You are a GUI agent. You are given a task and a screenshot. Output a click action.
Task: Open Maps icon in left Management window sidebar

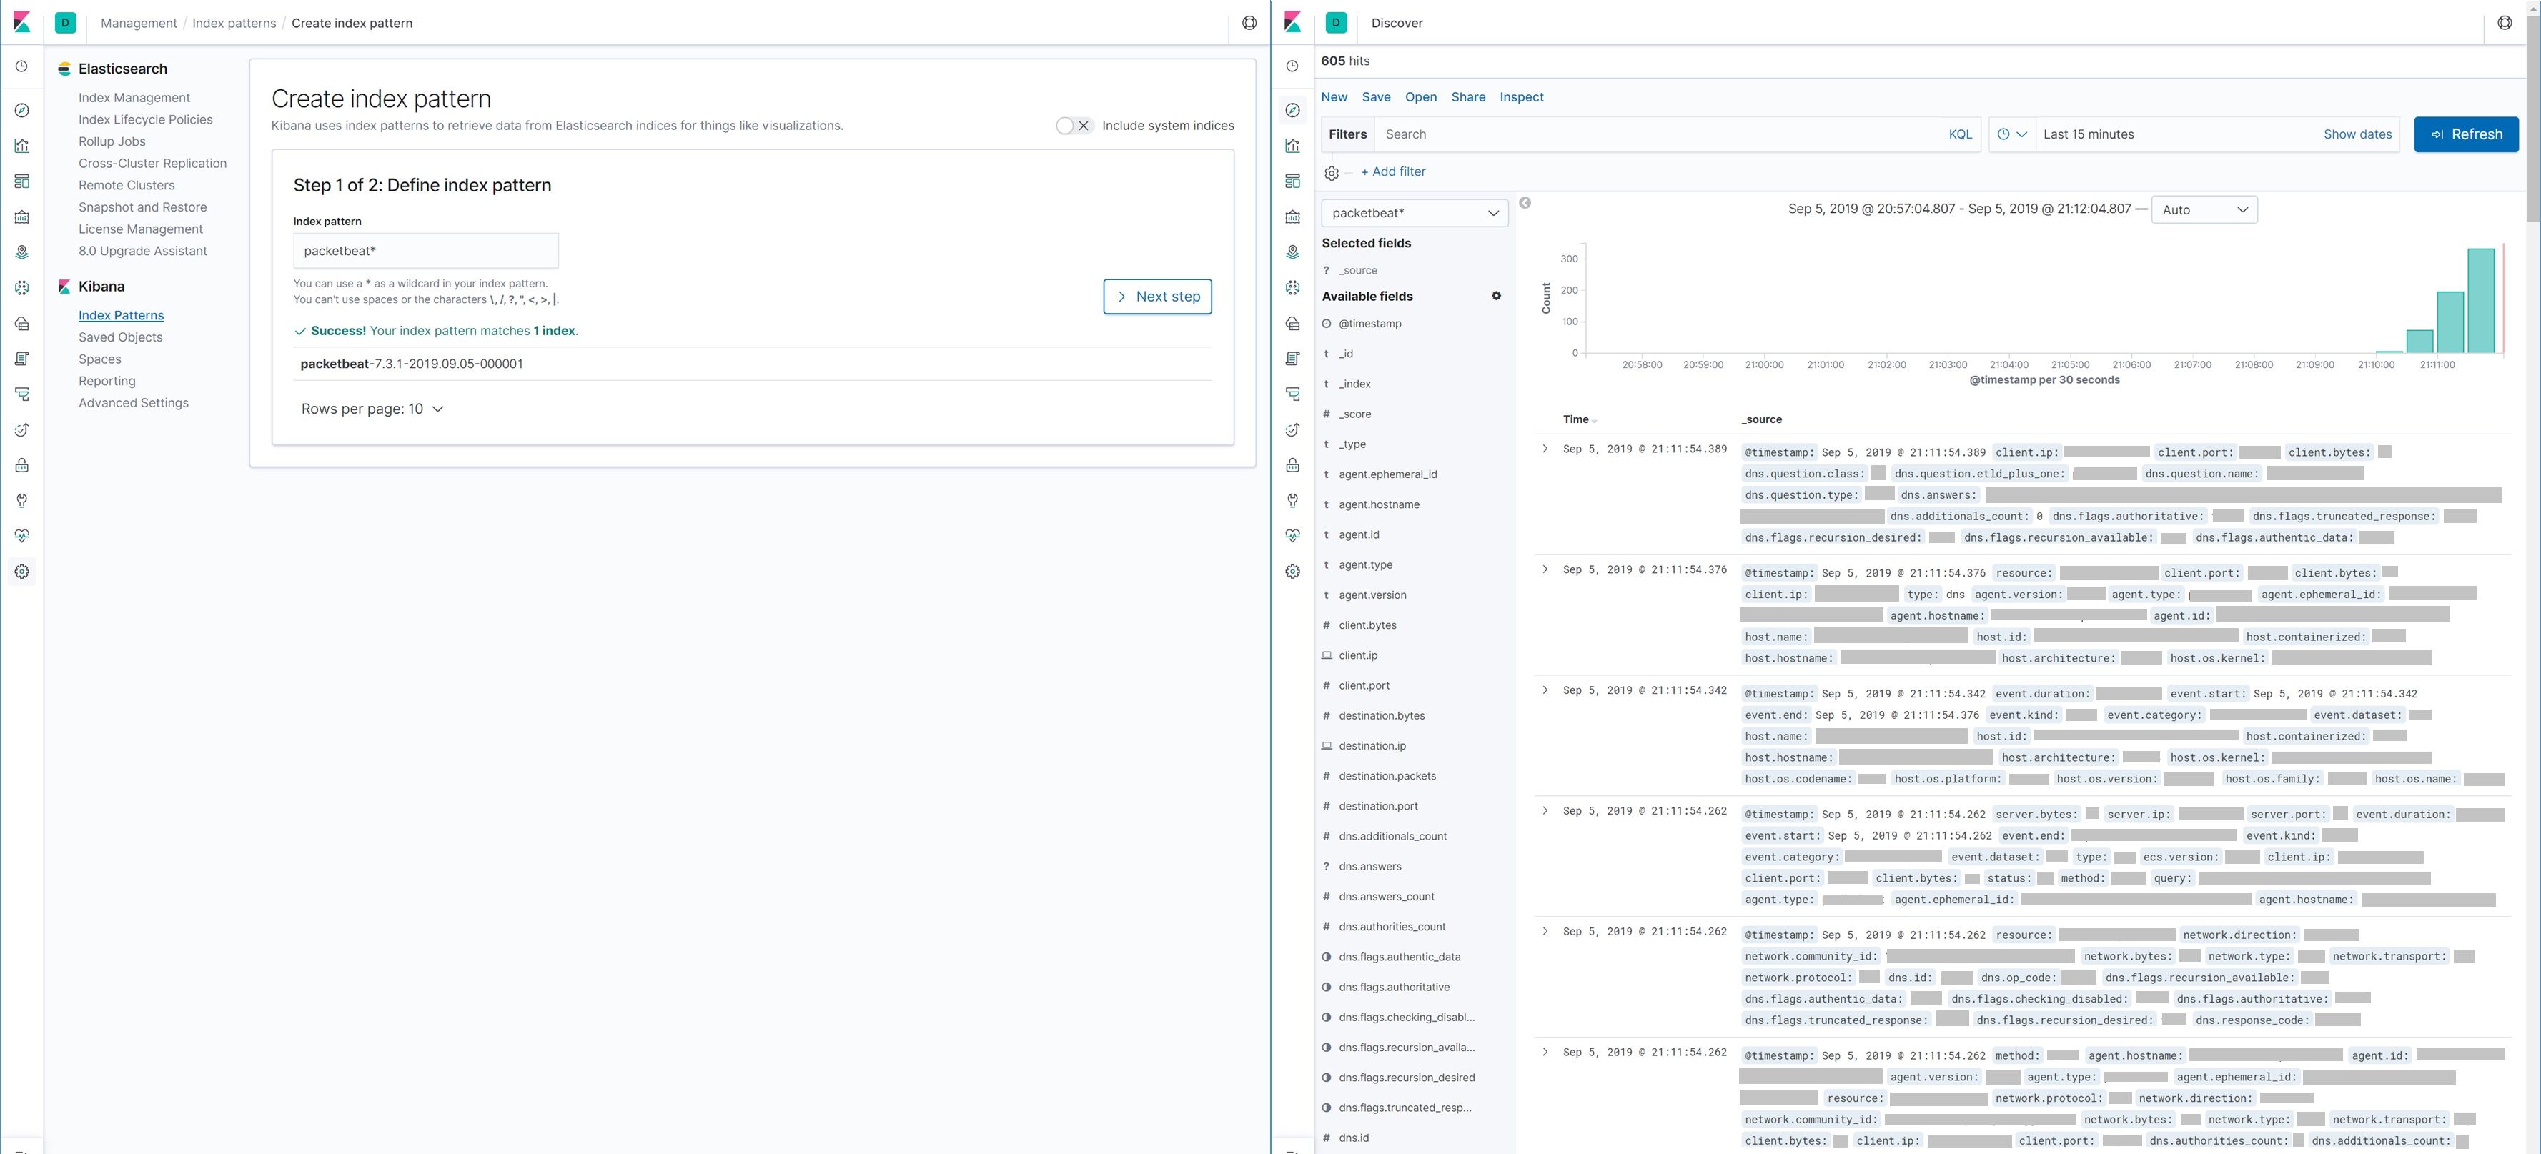click(21, 252)
